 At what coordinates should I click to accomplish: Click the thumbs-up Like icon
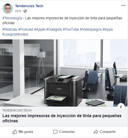[x=15, y=132]
